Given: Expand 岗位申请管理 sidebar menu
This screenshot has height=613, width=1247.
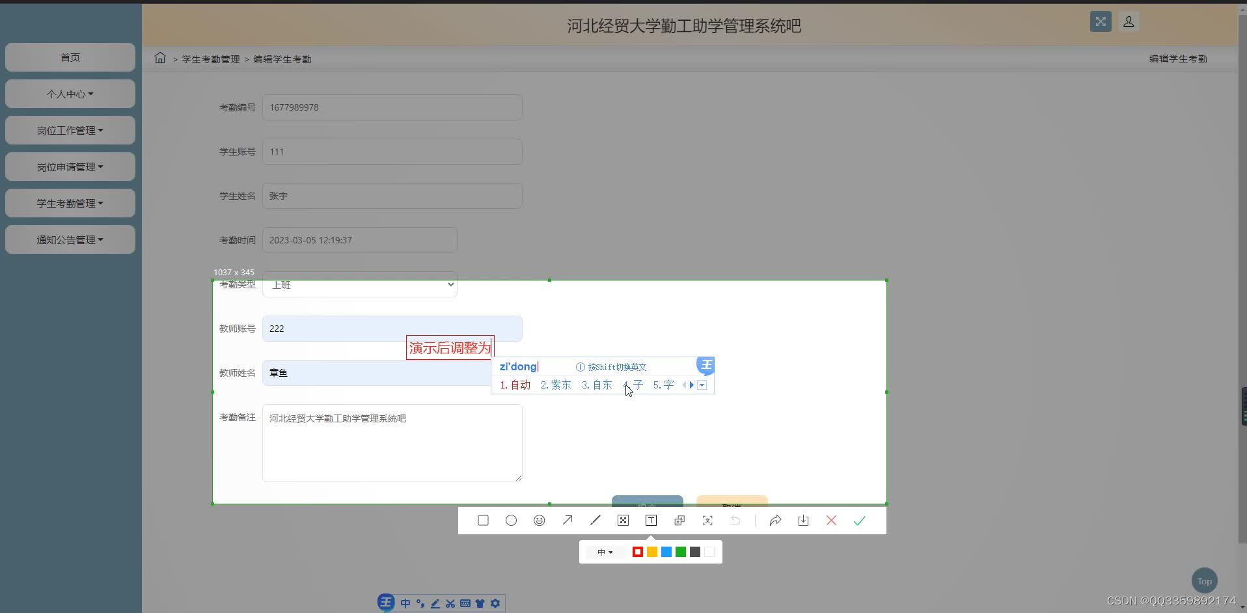Looking at the screenshot, I should point(70,167).
